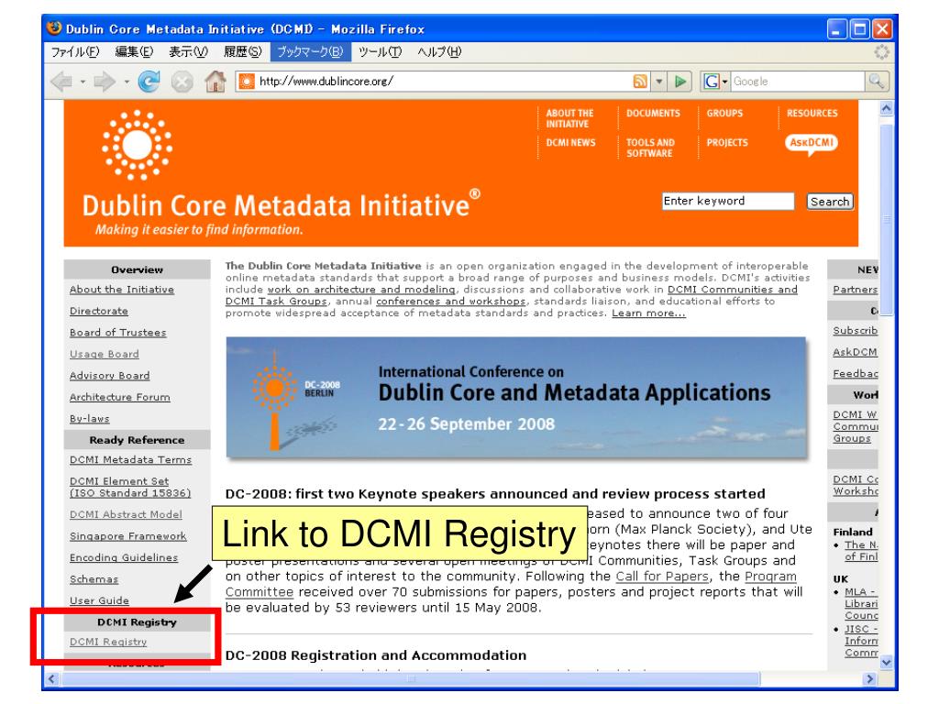Click the vertical scrollbar down arrow
The width and height of the screenshot is (939, 704).
click(887, 662)
